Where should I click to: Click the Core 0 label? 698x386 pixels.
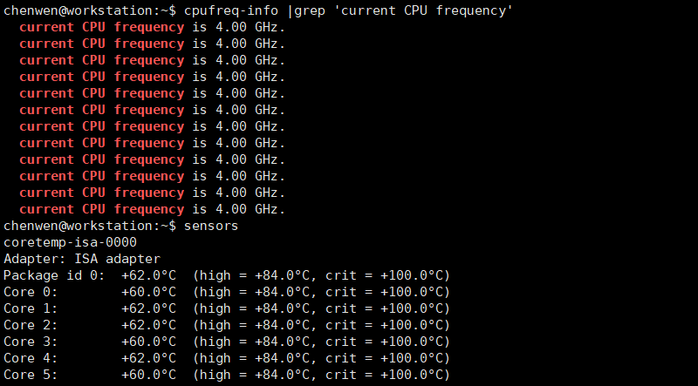[31, 292]
